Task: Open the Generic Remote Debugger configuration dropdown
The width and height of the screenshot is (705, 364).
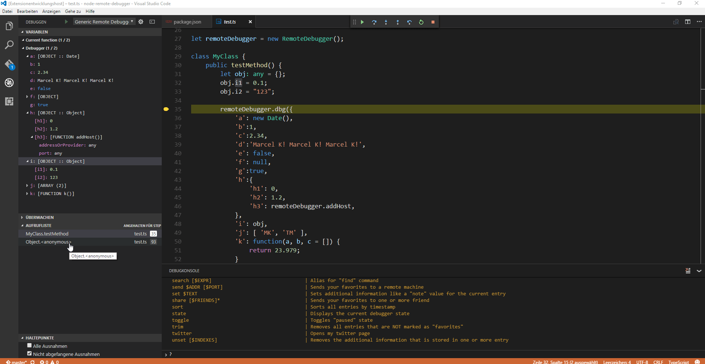Action: [104, 22]
